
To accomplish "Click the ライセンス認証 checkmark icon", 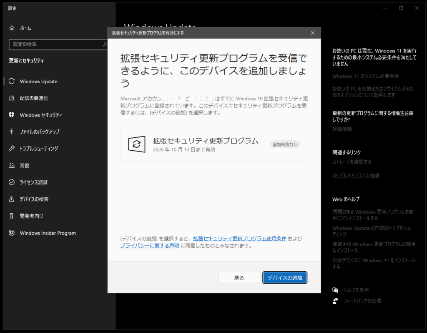I will [12, 182].
